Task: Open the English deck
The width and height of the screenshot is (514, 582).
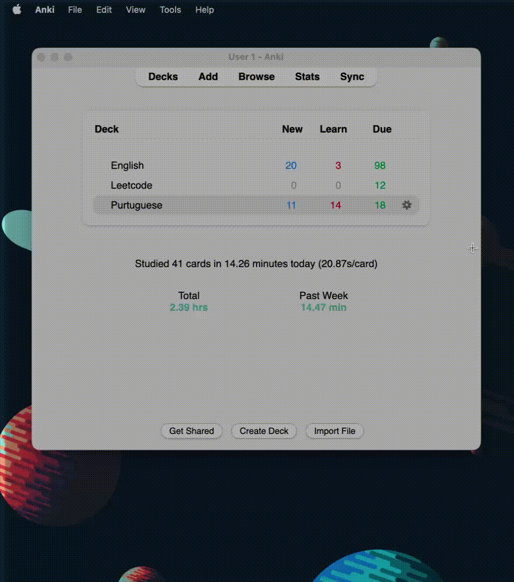Action: click(127, 165)
